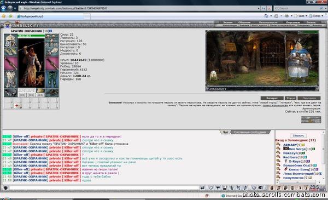Select the right-hand dagger weapon slot
The height and width of the screenshot is (200, 328).
[52, 64]
